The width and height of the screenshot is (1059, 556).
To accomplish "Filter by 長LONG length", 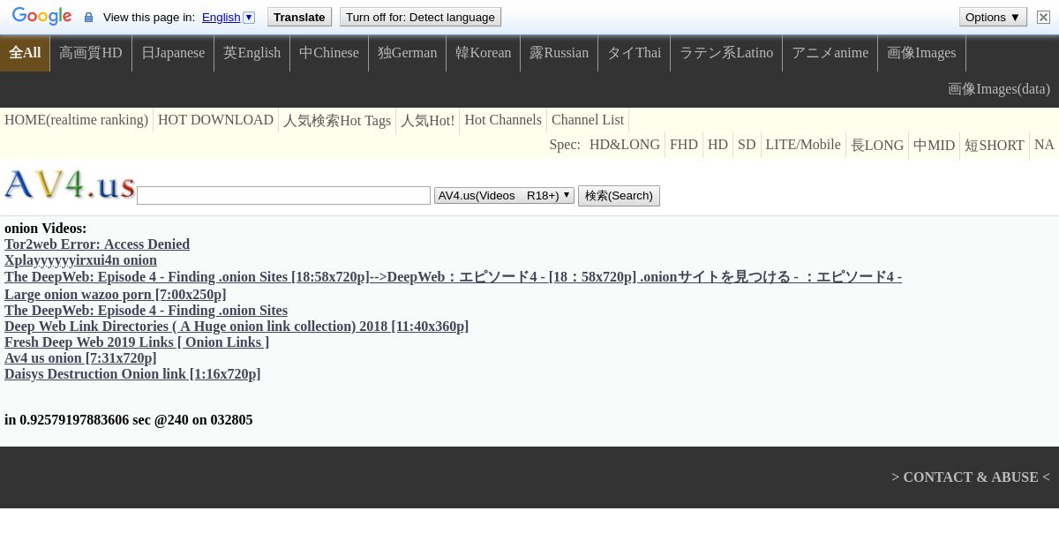I will tap(877, 146).
